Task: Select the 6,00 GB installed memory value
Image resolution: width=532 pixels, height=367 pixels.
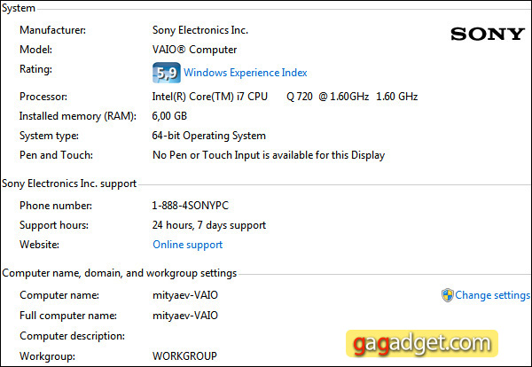Action: [169, 116]
